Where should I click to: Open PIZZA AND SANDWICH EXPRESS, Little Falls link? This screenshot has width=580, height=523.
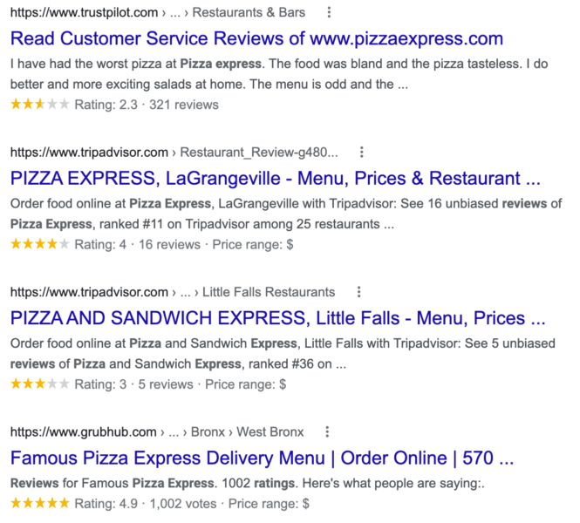point(278,318)
